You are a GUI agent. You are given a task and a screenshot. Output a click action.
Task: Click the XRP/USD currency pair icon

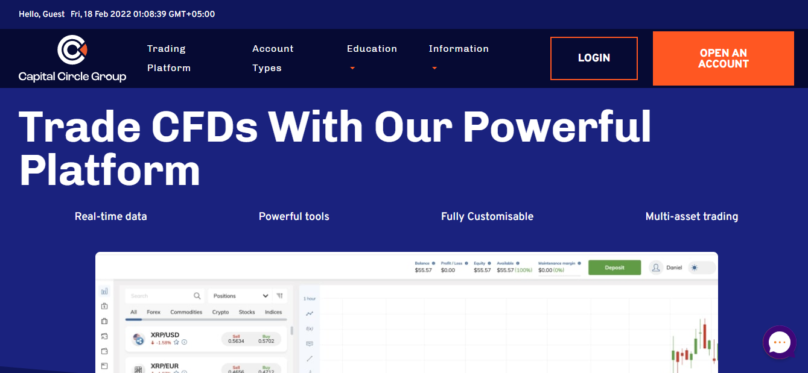[138, 339]
